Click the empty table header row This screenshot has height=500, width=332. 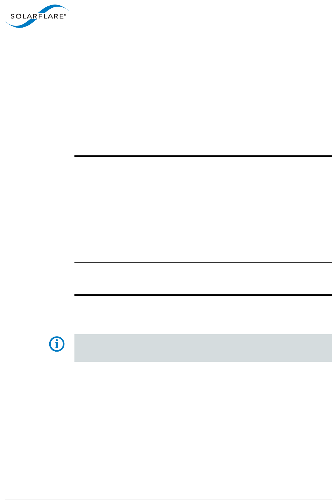point(203,173)
